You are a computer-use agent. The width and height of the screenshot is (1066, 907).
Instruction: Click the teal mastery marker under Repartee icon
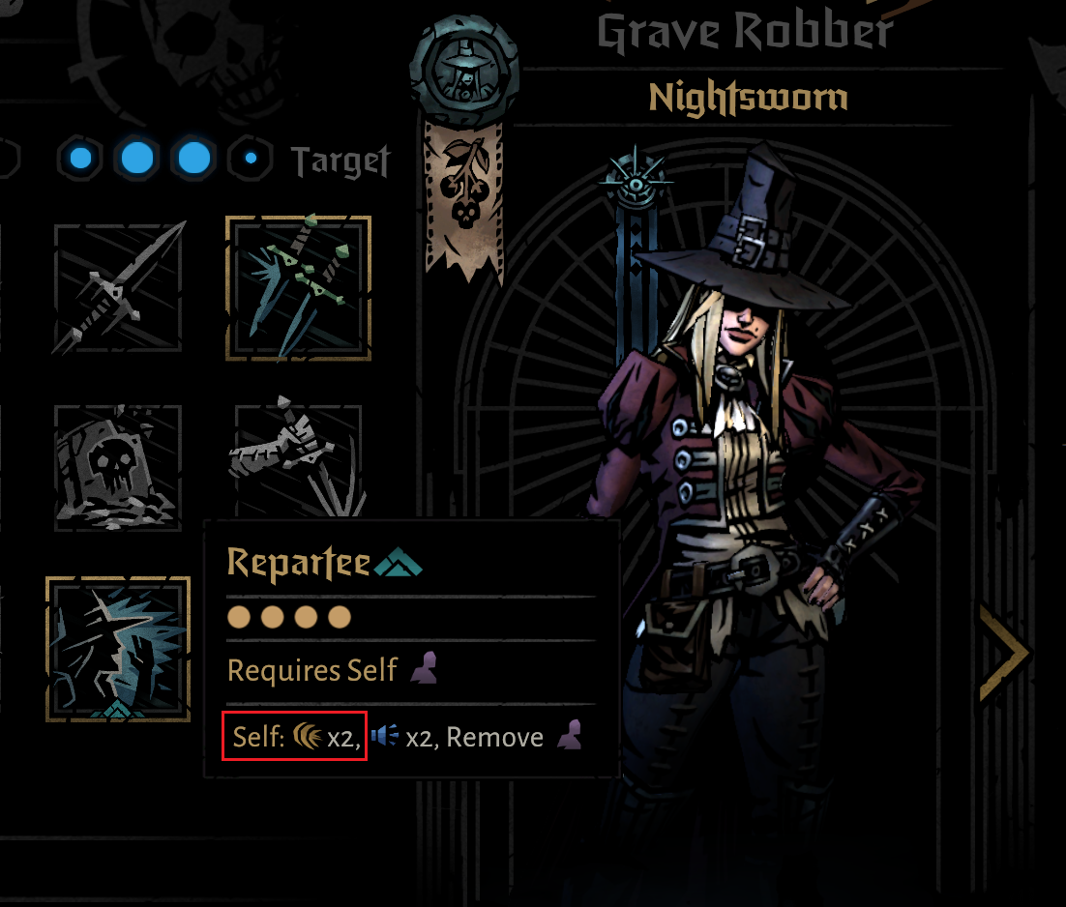(118, 710)
